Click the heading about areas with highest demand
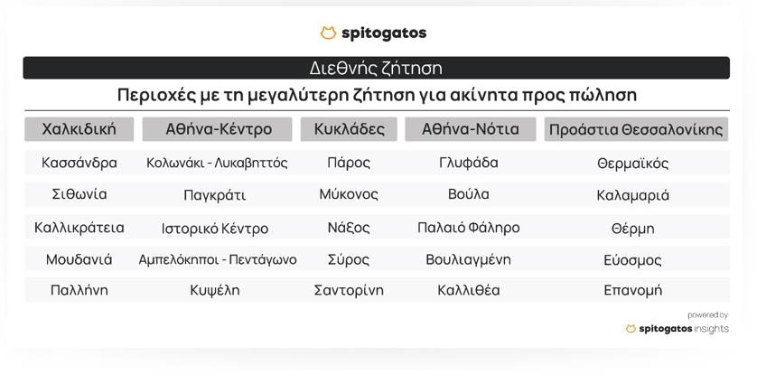This screenshot has width=757, height=375. [377, 95]
